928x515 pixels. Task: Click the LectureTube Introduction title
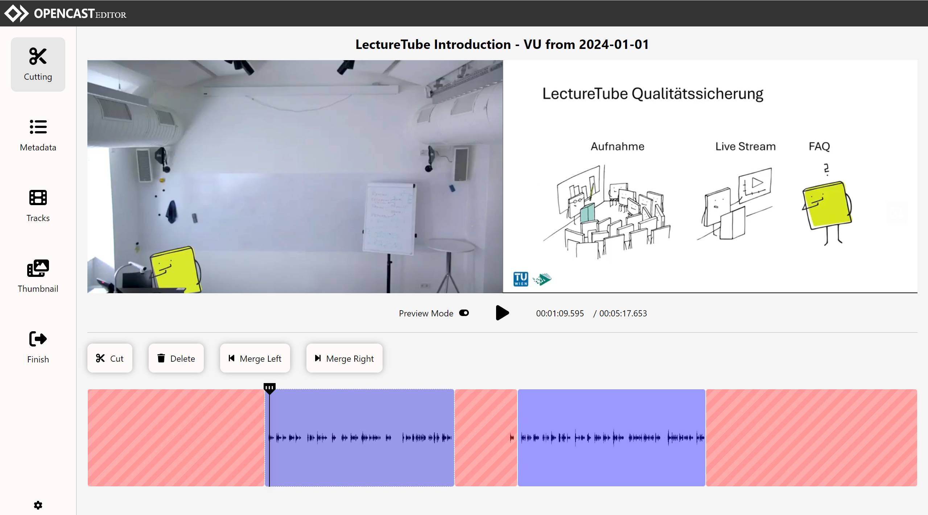502,44
